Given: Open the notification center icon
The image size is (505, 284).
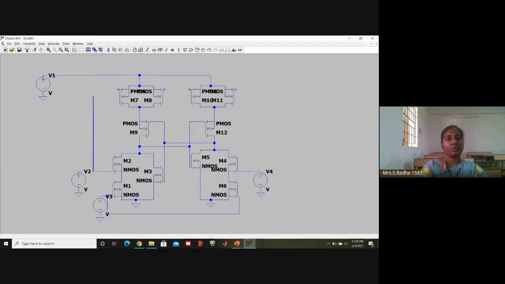Looking at the screenshot, I should (371, 244).
